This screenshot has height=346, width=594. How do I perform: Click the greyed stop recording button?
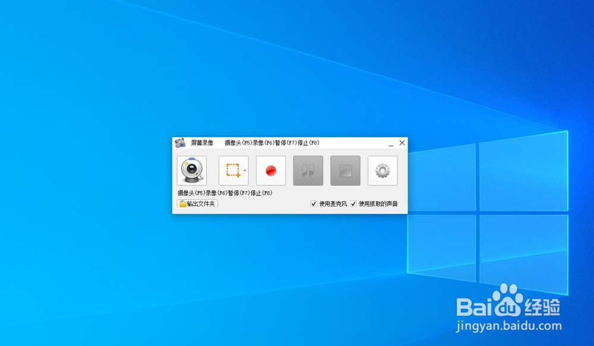click(x=345, y=171)
